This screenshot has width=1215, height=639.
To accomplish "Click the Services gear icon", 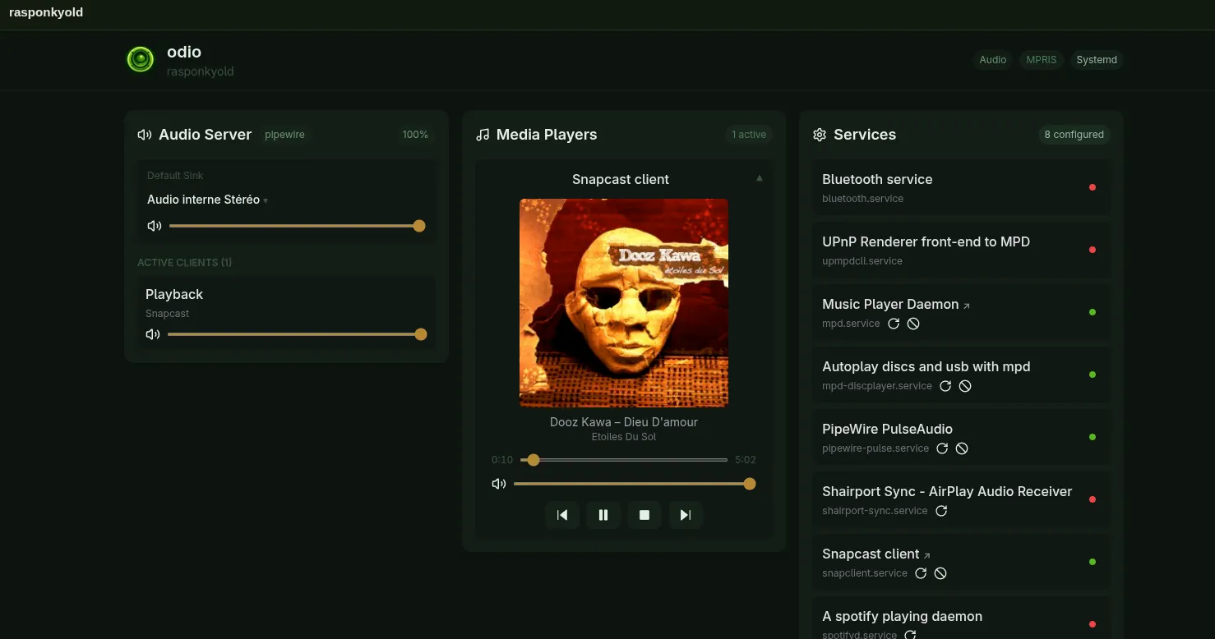I will pos(820,135).
